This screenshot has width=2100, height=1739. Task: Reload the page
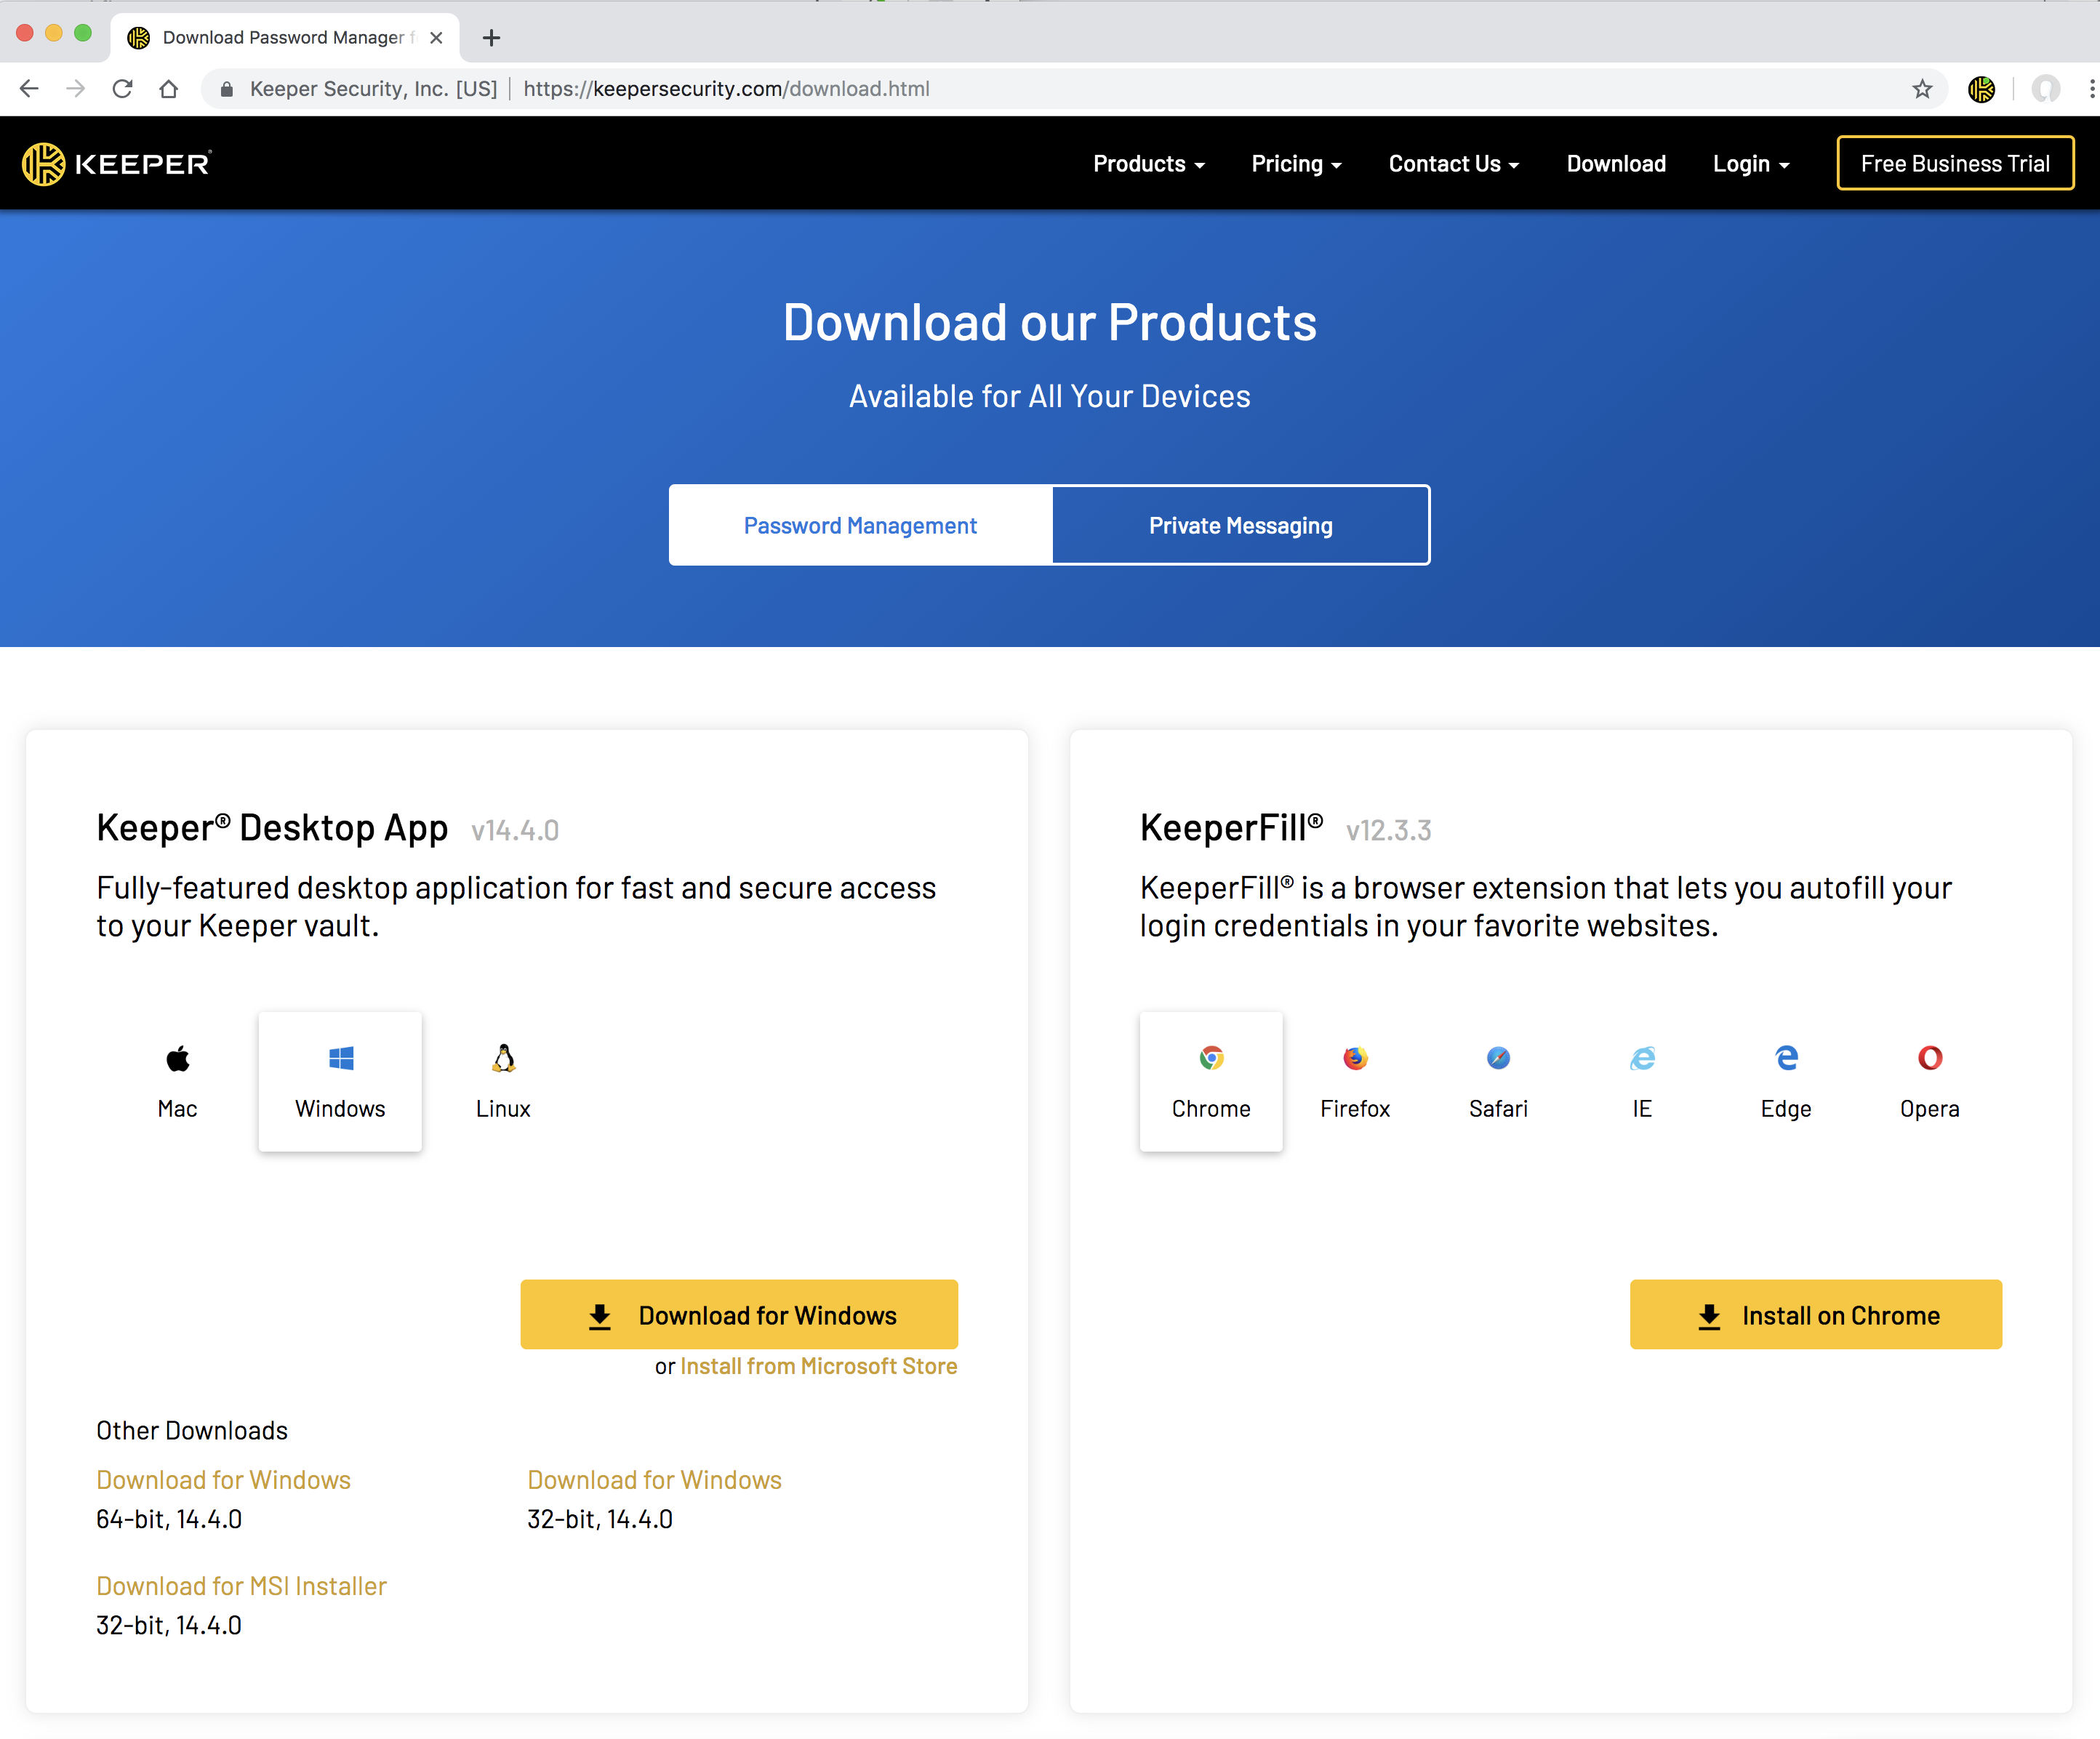122,89
